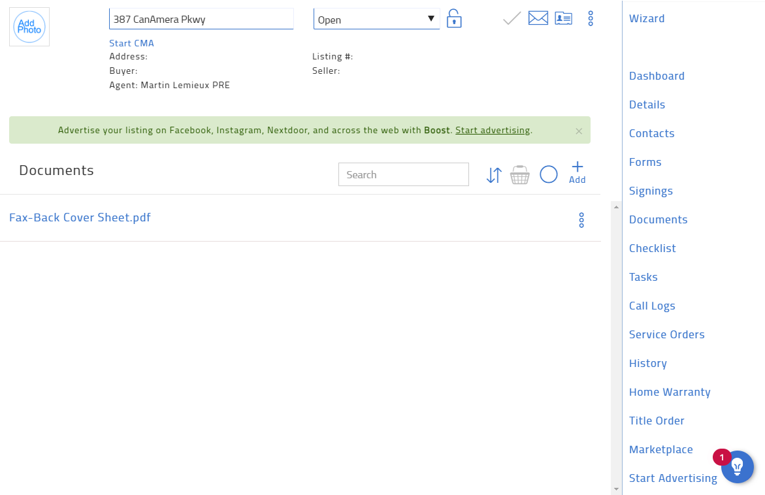Select the circle selection toggle in Documents toolbar
This screenshot has height=495, width=765.
(x=548, y=174)
